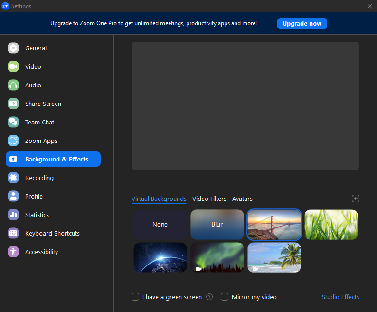Choose the Earth from space background
Image resolution: width=377 pixels, height=312 pixels.
tap(160, 257)
